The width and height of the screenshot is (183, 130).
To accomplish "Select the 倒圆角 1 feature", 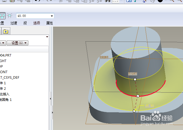I will 6,100.
